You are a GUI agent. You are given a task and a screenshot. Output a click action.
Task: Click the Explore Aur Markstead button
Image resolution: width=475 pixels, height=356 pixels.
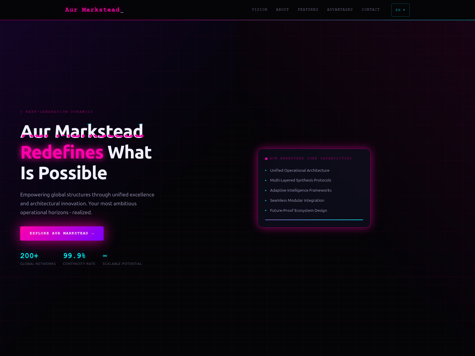point(62,233)
